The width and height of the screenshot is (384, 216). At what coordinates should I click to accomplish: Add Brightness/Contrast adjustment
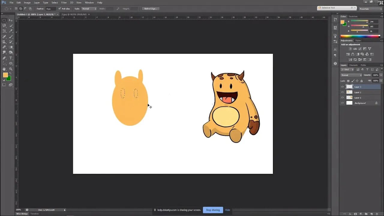pos(350,49)
